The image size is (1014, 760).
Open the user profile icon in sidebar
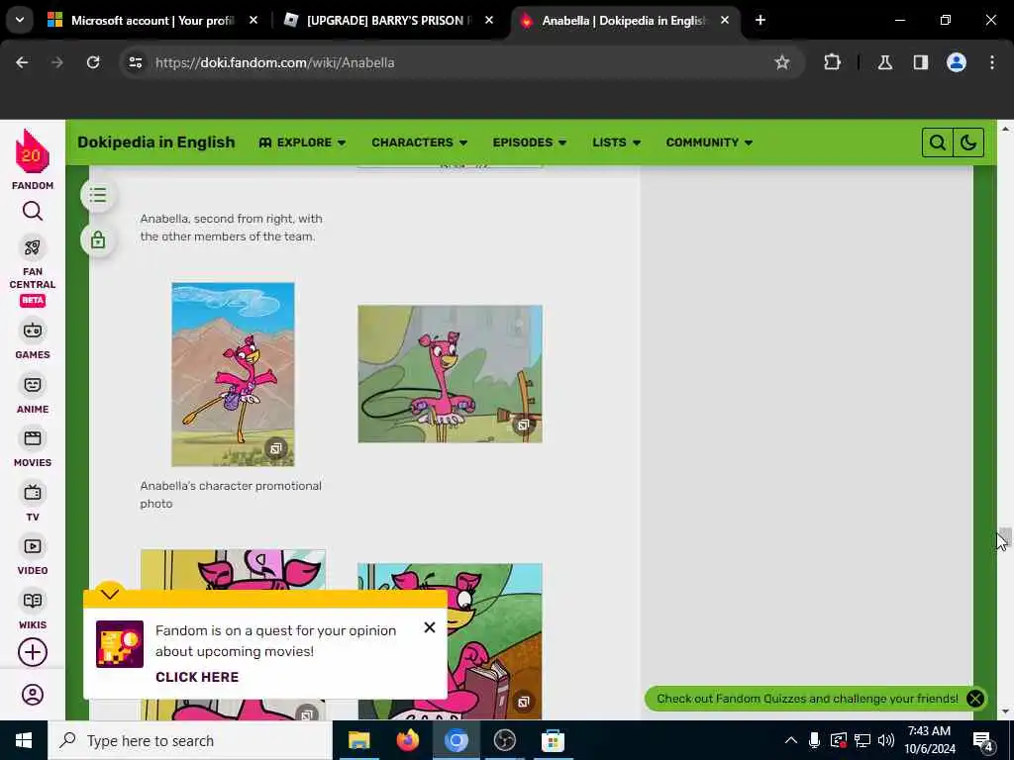[x=33, y=695]
